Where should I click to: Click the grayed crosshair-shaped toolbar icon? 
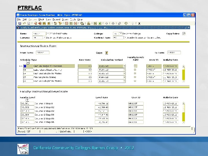coord(113,23)
